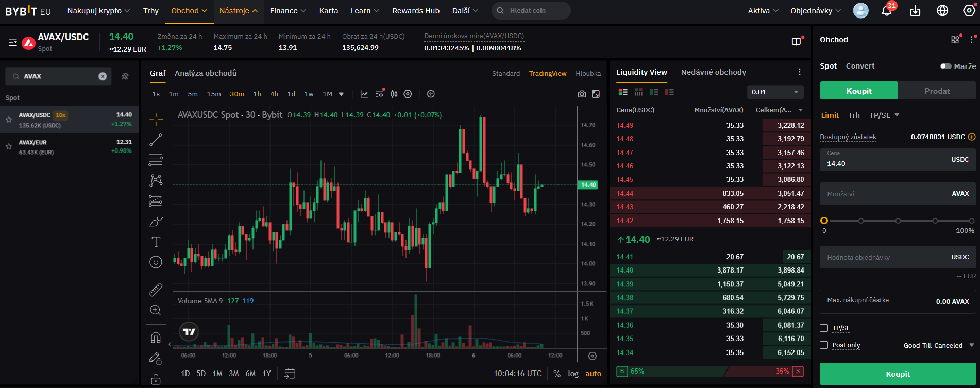Viewport: 980px width, 388px height.
Task: Select the ruler measure tool
Action: (156, 290)
